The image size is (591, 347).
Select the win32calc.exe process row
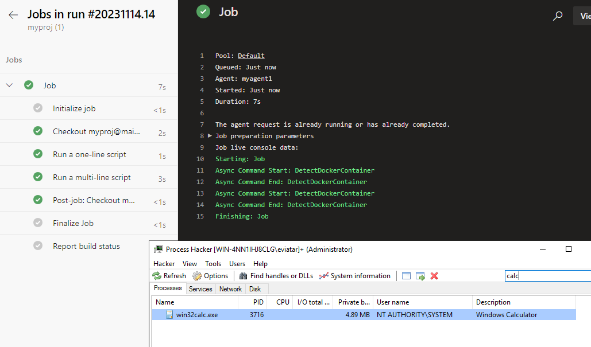[x=364, y=315]
